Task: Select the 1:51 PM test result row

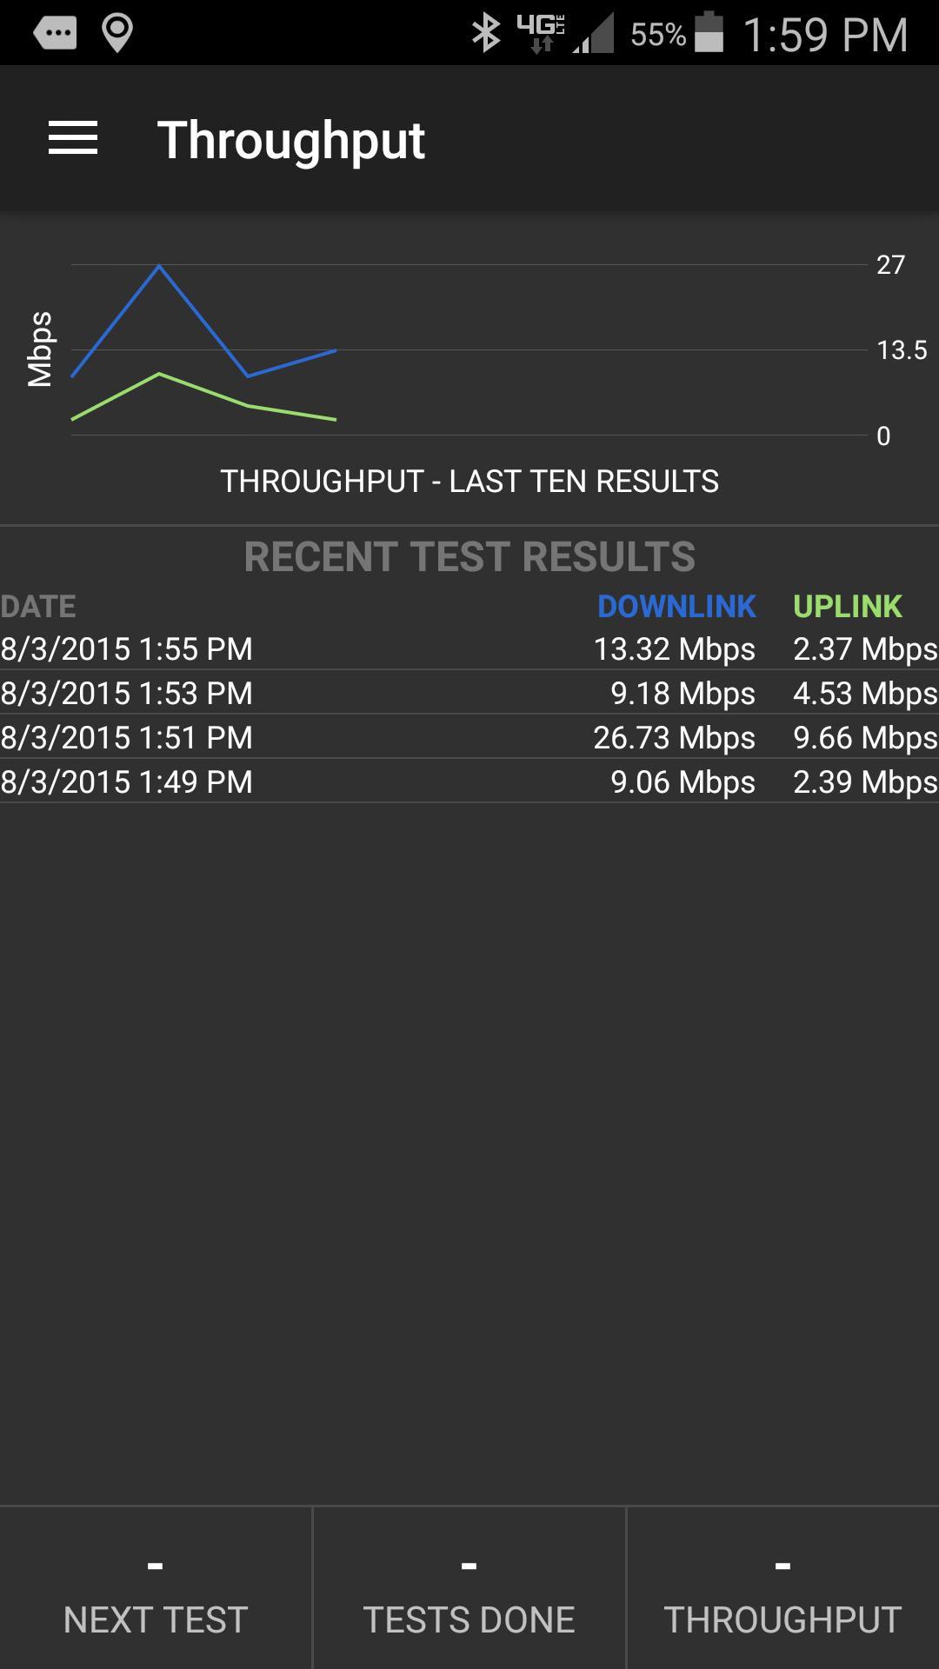Action: click(x=469, y=738)
